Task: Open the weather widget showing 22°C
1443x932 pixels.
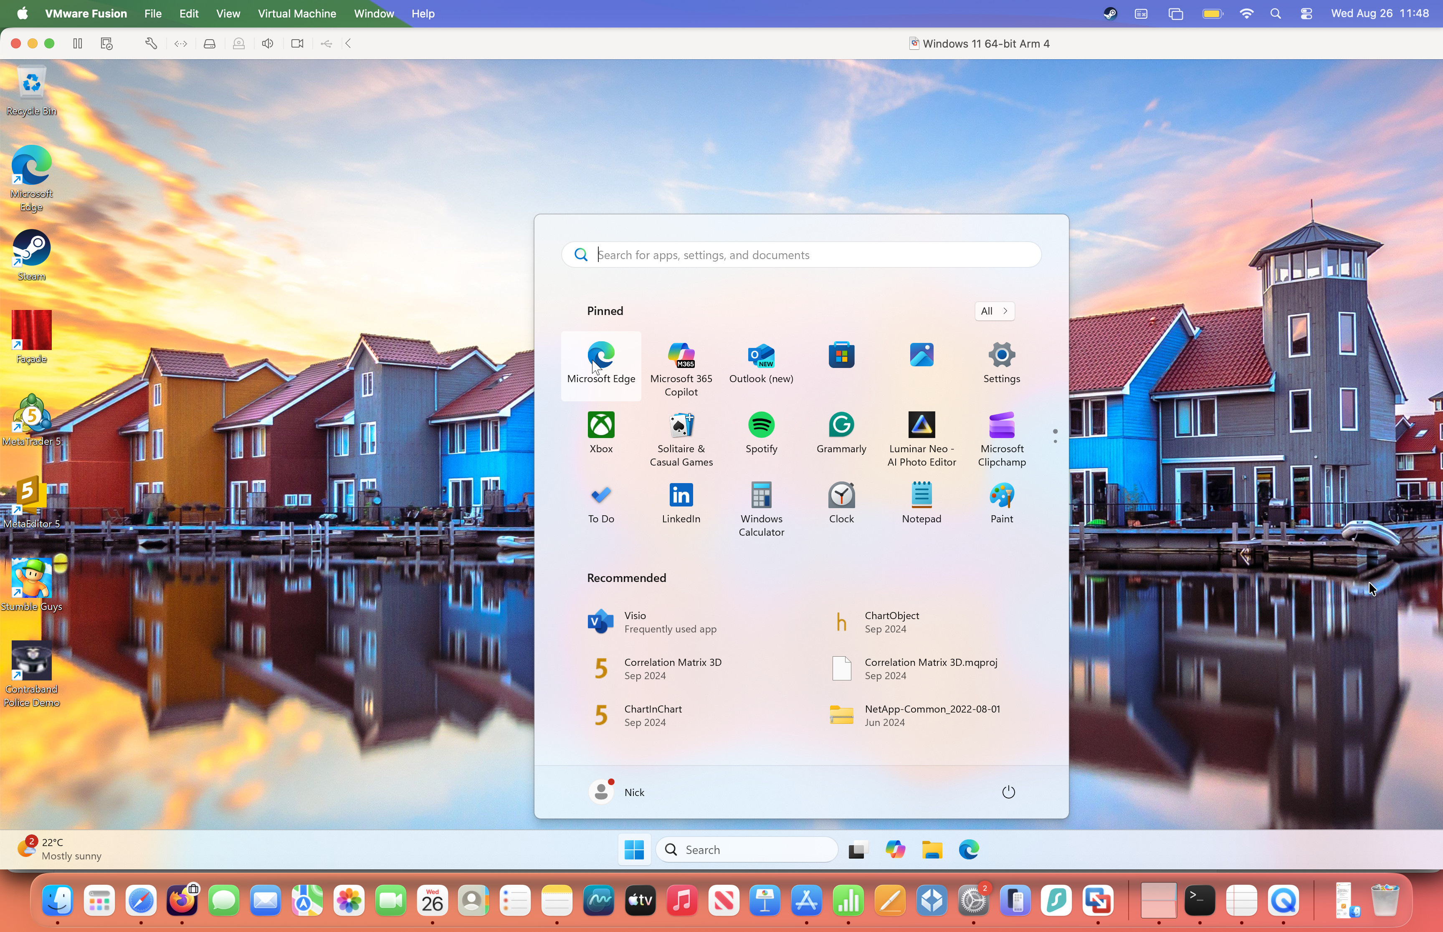Action: 59,849
